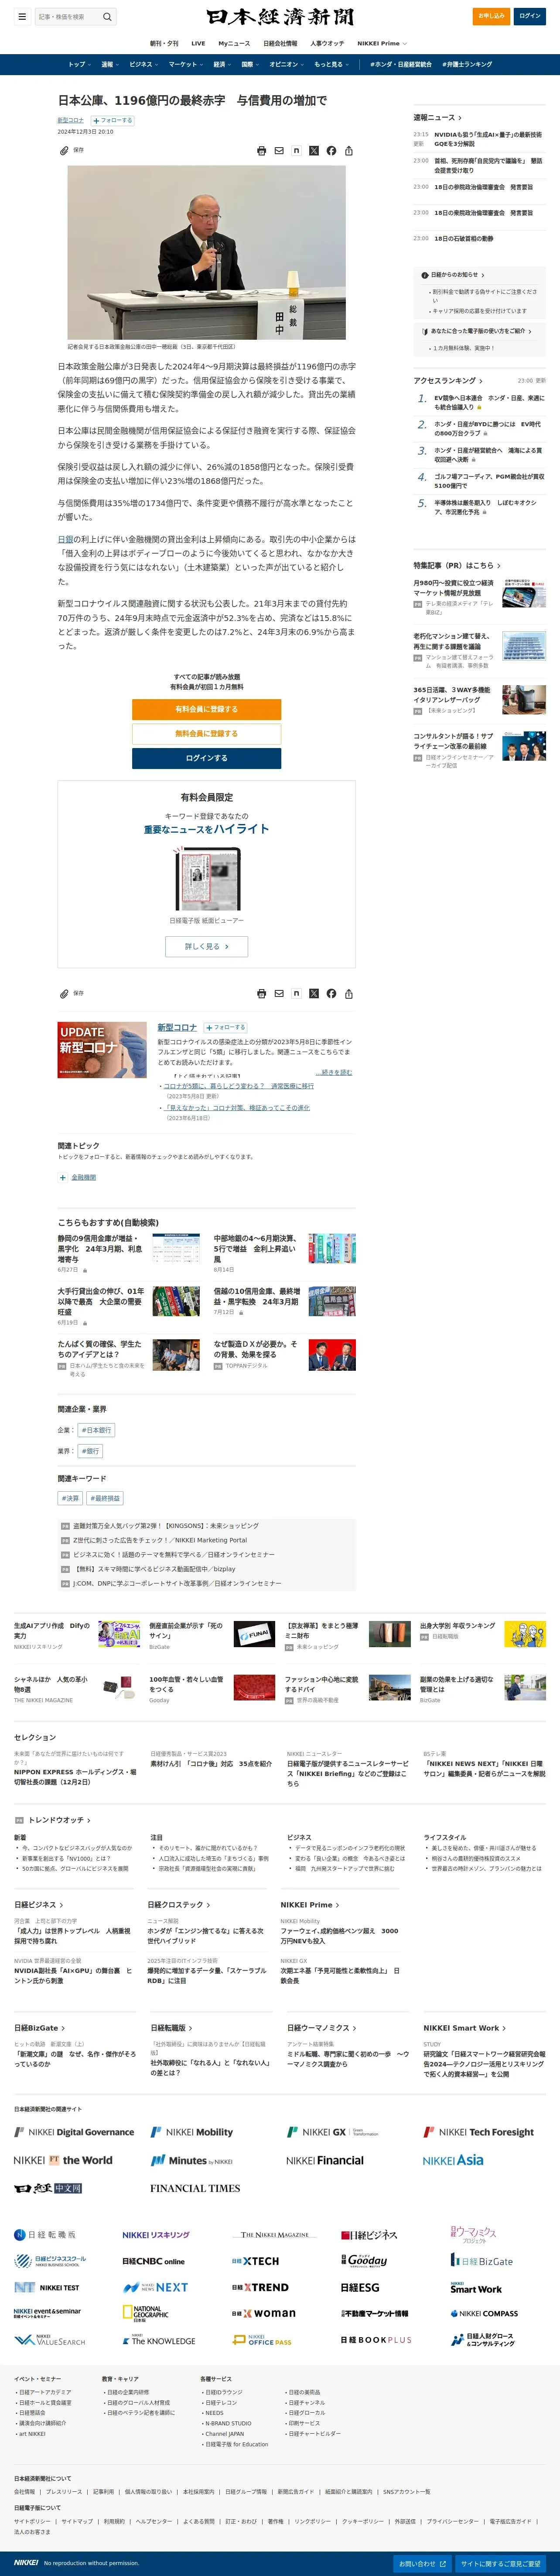Open #弁護士ランキング nav tag
This screenshot has width=560, height=2576.
467,64
